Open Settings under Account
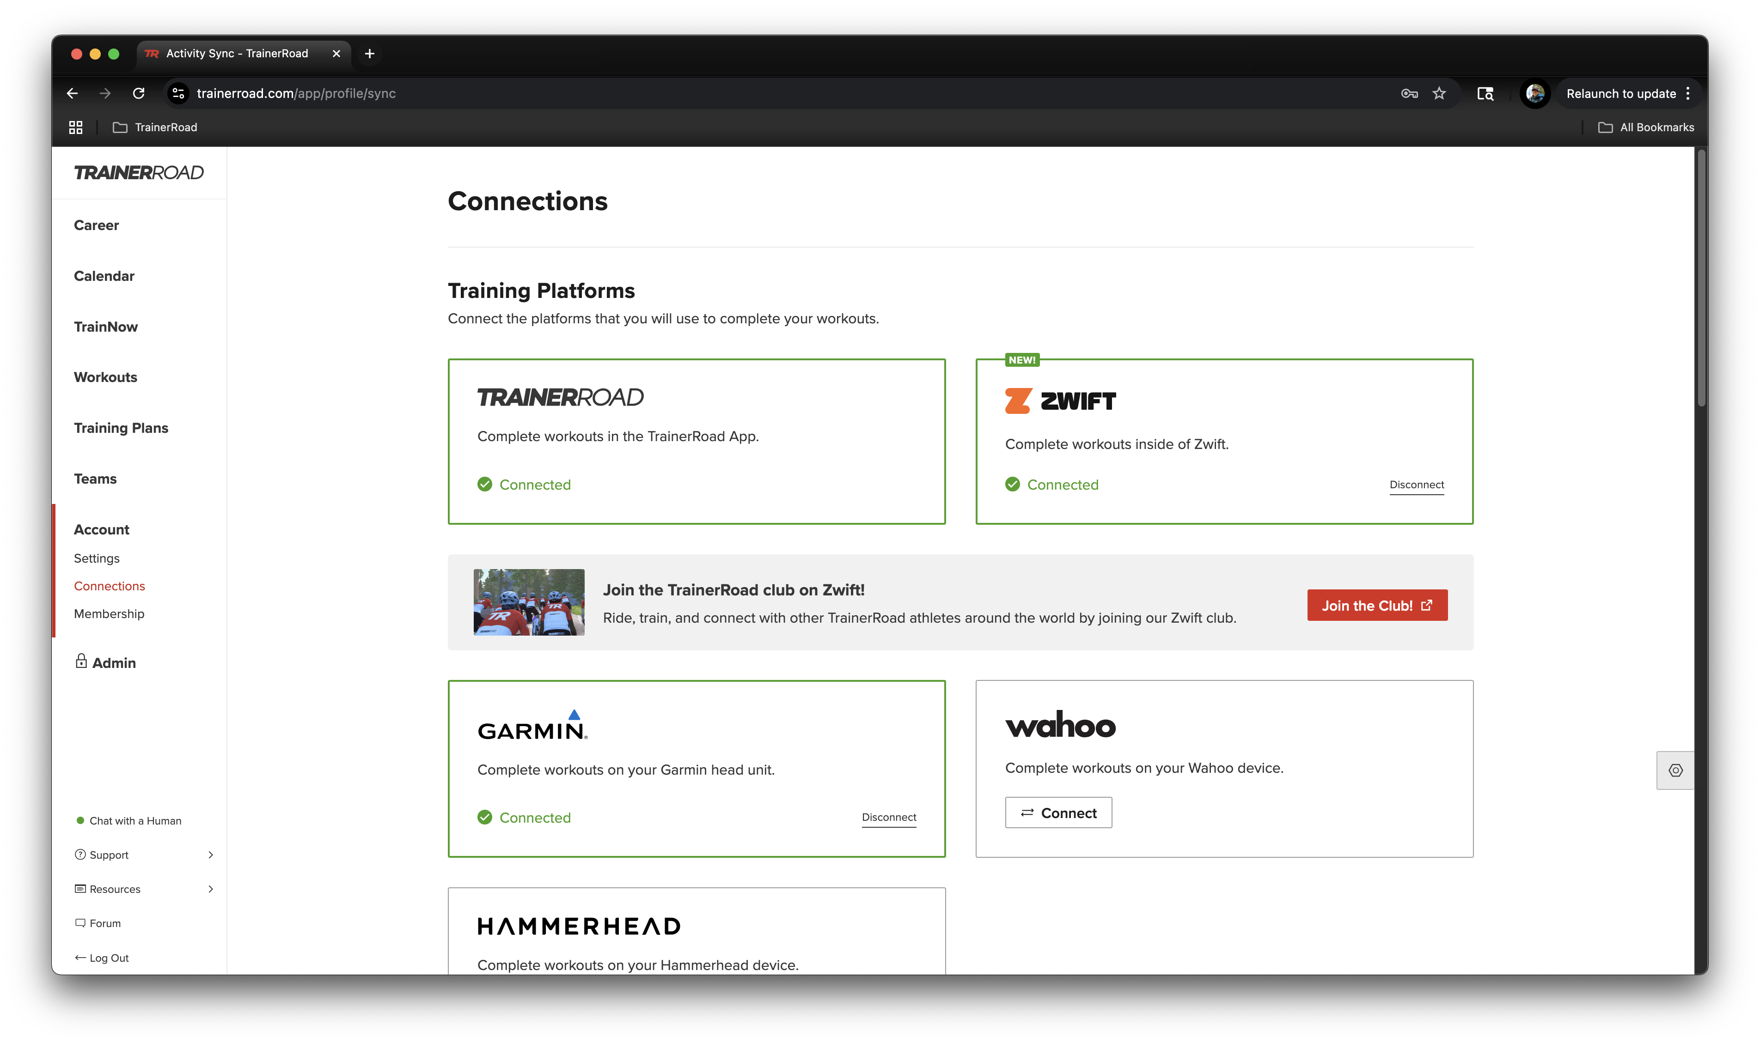 (x=96, y=558)
